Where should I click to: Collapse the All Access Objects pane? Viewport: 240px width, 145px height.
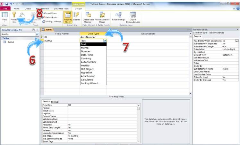pos(37,29)
